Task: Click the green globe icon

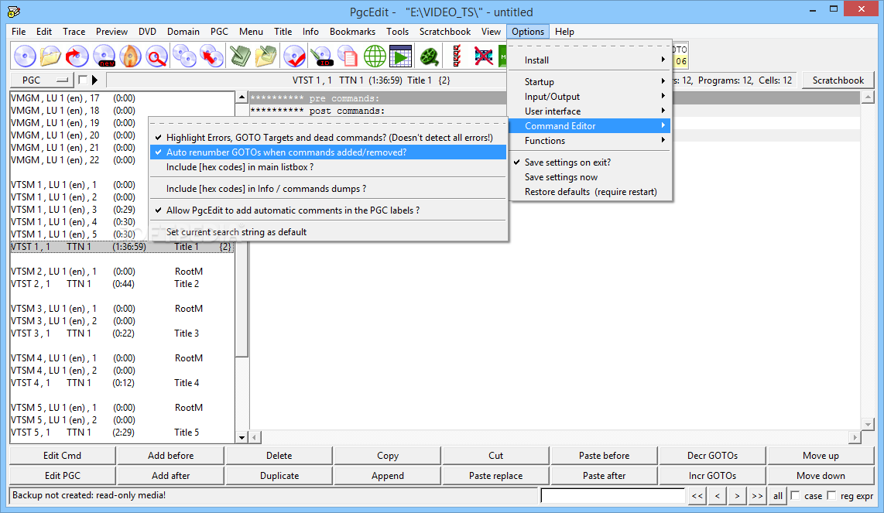Action: pos(375,56)
